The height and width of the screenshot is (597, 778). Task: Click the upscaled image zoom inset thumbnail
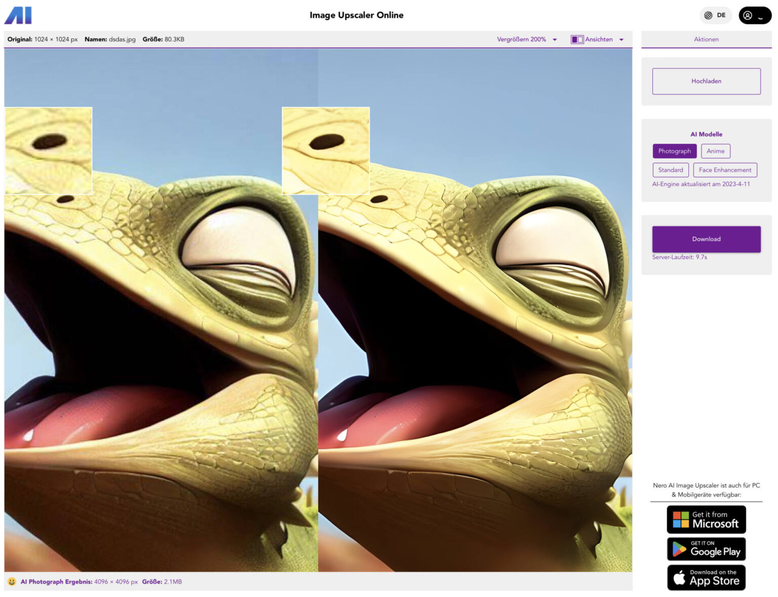click(x=327, y=151)
